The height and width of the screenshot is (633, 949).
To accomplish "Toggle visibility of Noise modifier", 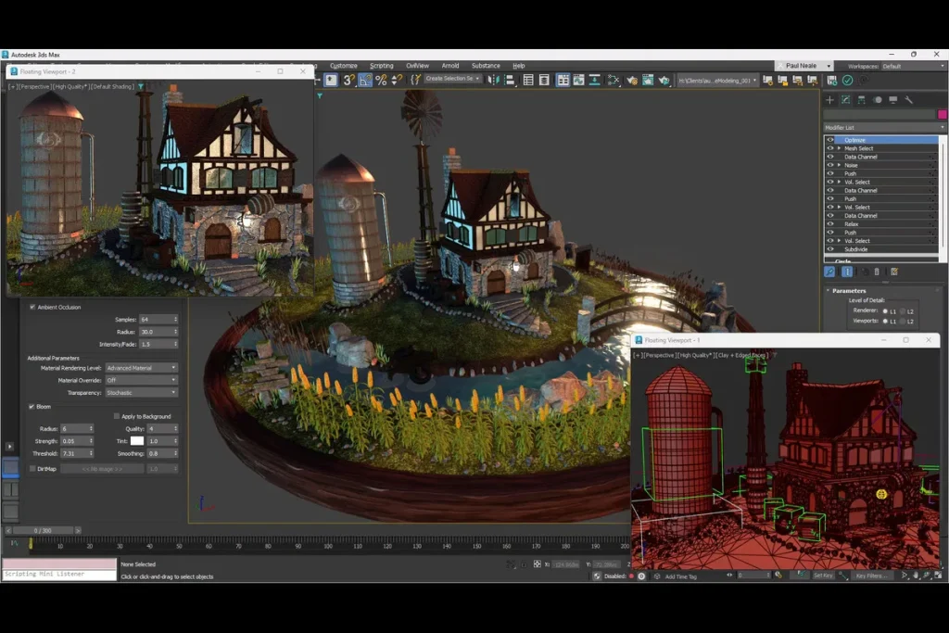I will (830, 165).
